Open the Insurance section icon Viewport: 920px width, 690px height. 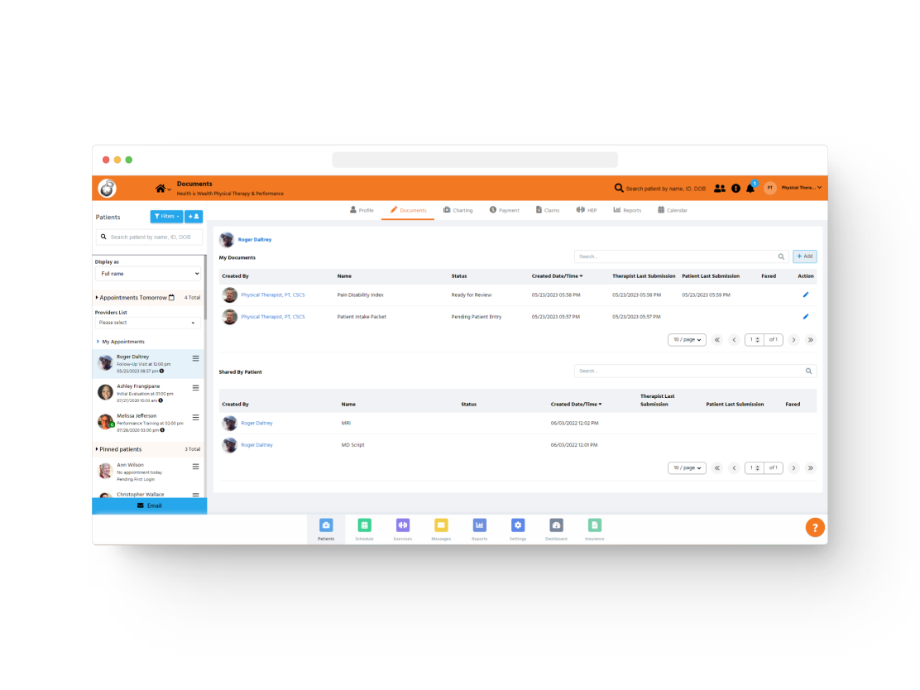point(595,526)
